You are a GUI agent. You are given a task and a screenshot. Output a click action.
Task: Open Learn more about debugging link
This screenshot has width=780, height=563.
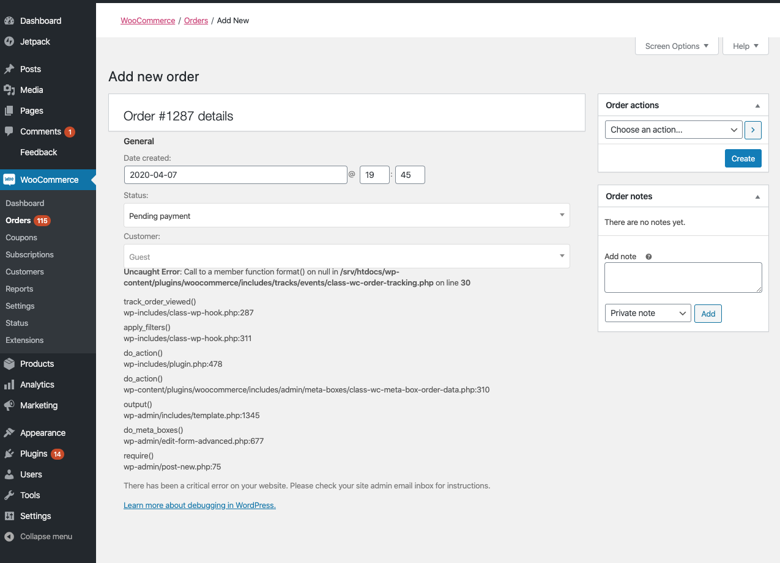coord(199,505)
